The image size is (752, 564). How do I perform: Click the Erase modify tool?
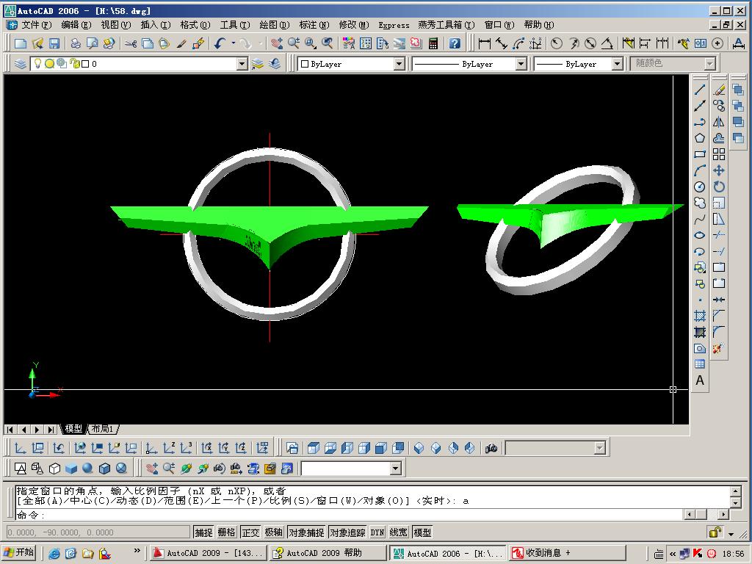pos(719,90)
